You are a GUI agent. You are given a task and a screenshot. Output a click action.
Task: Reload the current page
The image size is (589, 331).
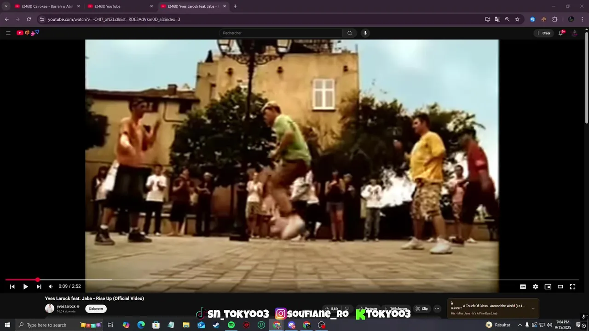coord(29,19)
